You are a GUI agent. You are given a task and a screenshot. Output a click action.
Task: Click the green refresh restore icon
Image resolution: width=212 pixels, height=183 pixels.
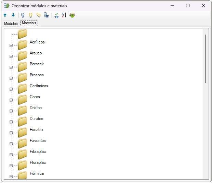(72, 15)
